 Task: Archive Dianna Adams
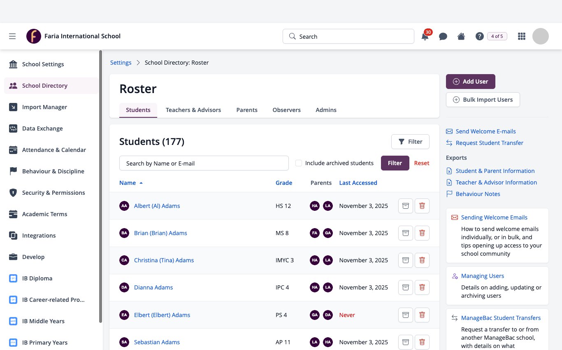[x=406, y=287]
